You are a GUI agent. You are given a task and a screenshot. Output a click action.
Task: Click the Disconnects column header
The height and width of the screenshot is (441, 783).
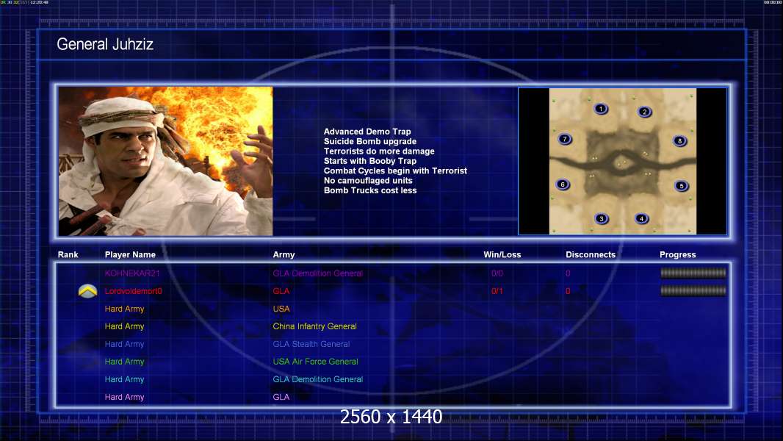(x=591, y=255)
